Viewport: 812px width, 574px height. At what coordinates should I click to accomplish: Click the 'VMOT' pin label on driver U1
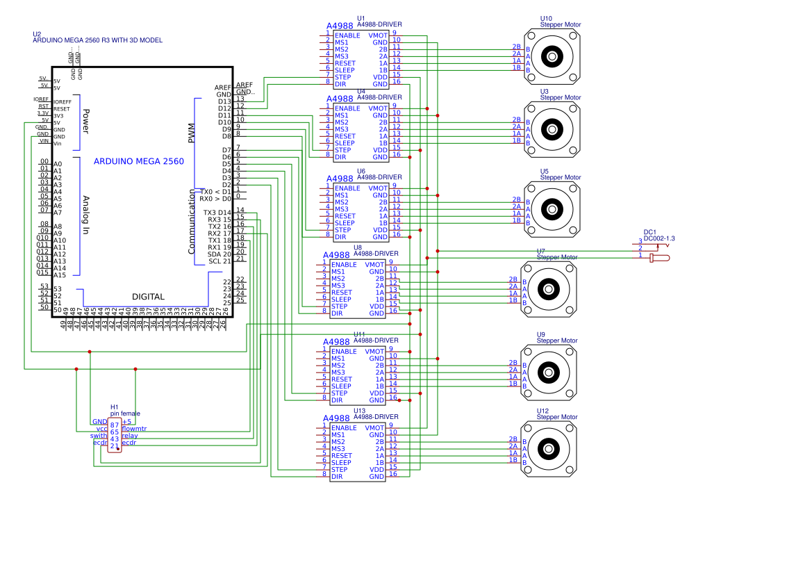(378, 35)
